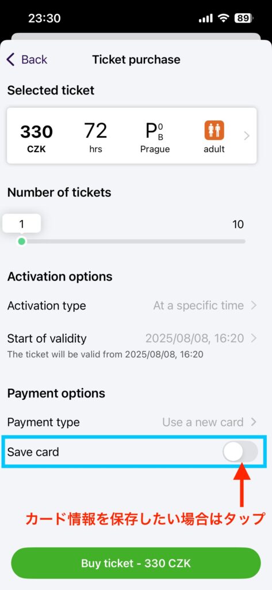Tap the Wi-Fi icon in status bar

224,18
